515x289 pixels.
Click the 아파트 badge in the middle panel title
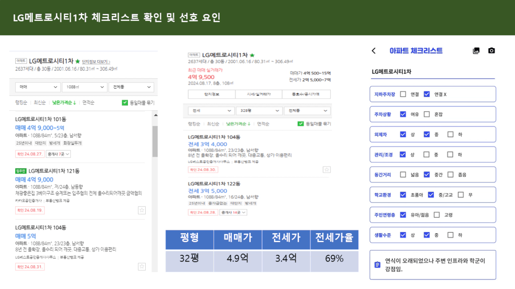pos(194,55)
